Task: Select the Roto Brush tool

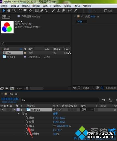Action: [x=70, y=10]
